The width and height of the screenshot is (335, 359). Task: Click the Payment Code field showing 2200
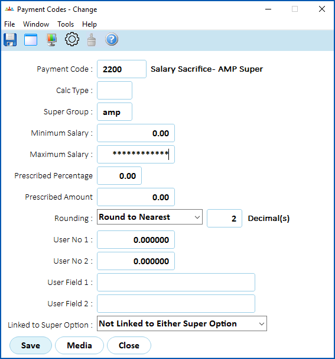point(122,69)
